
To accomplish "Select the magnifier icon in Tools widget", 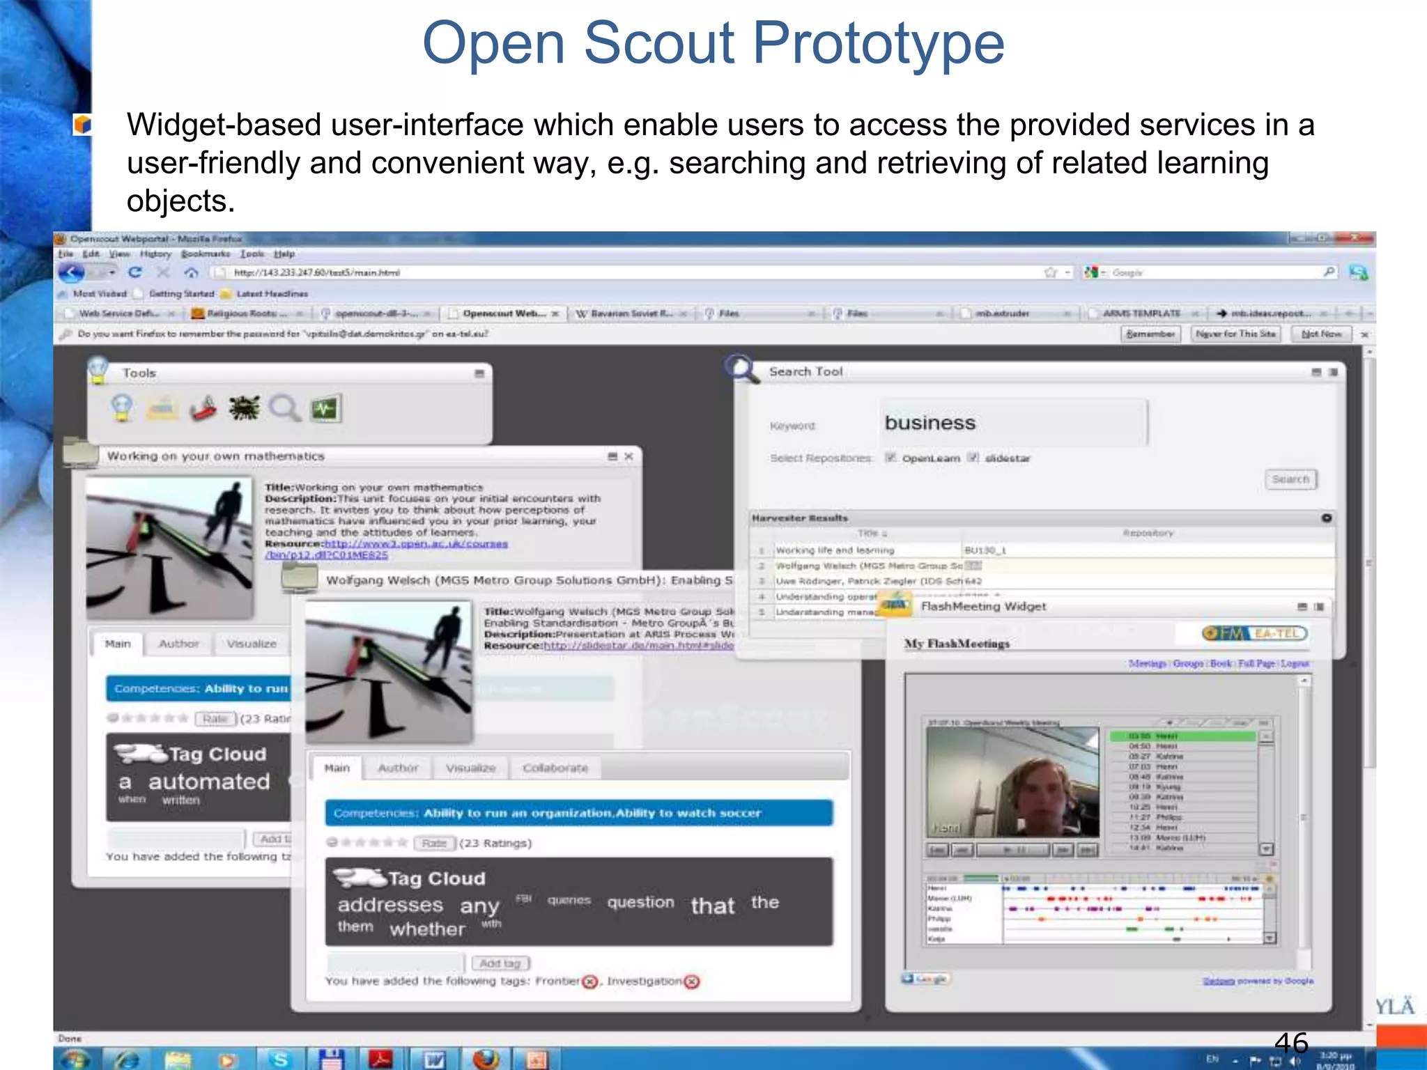I will point(285,408).
